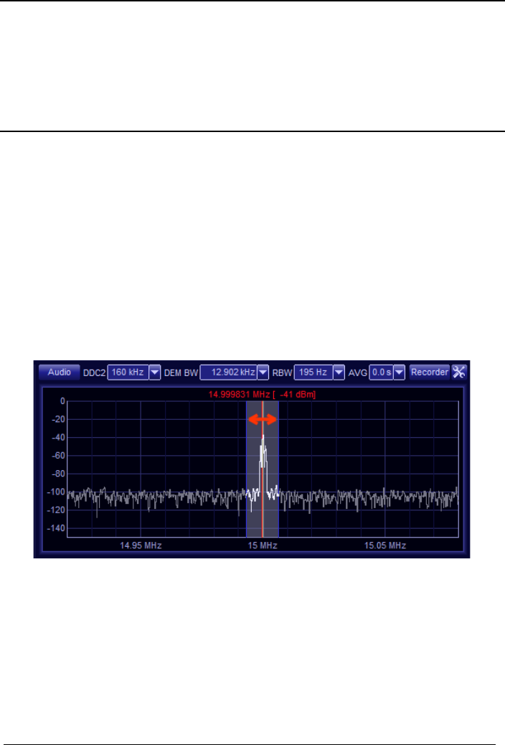Image resolution: width=505 pixels, height=745 pixels.
Task: Expand the DDC2 160 kHz dropdown arrow
Action: (155, 372)
